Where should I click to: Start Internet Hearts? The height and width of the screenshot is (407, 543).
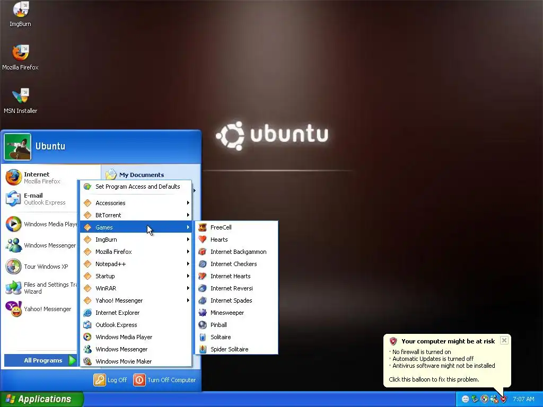tap(237, 276)
